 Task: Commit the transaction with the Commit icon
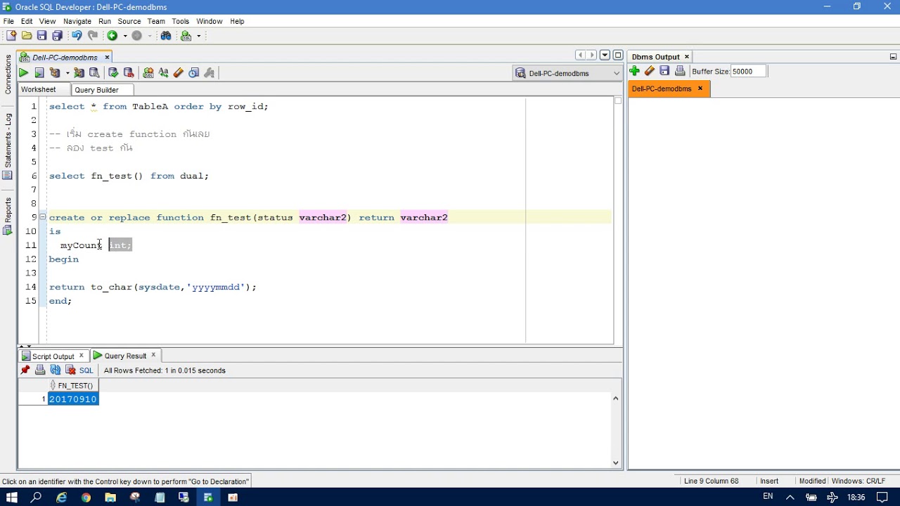[x=113, y=73]
